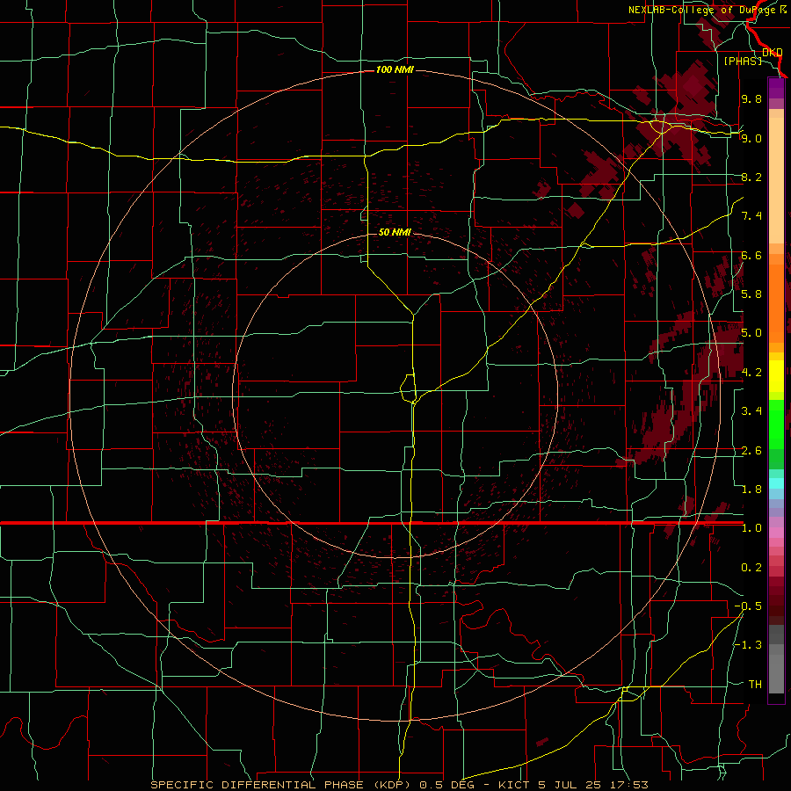The width and height of the screenshot is (791, 791).
Task: Select the "0.2" value on the scale
Action: 751,568
